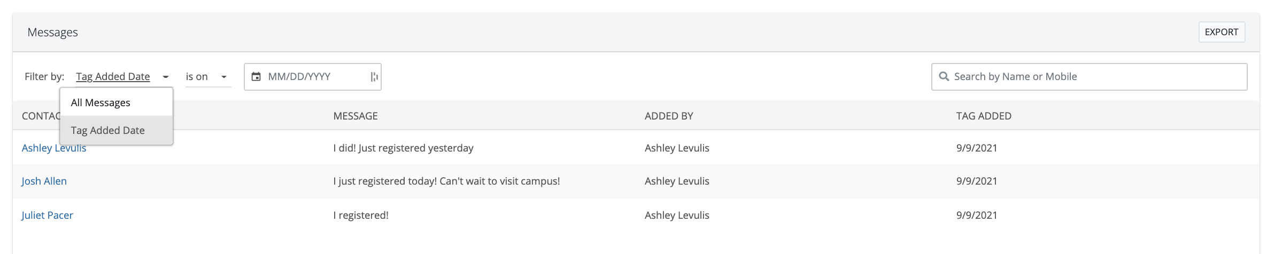Viewport: 1267px width, 254px height.
Task: Click the Dashlane icon inside the date field
Action: [374, 77]
